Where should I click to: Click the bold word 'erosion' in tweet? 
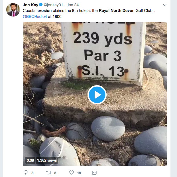45,11
